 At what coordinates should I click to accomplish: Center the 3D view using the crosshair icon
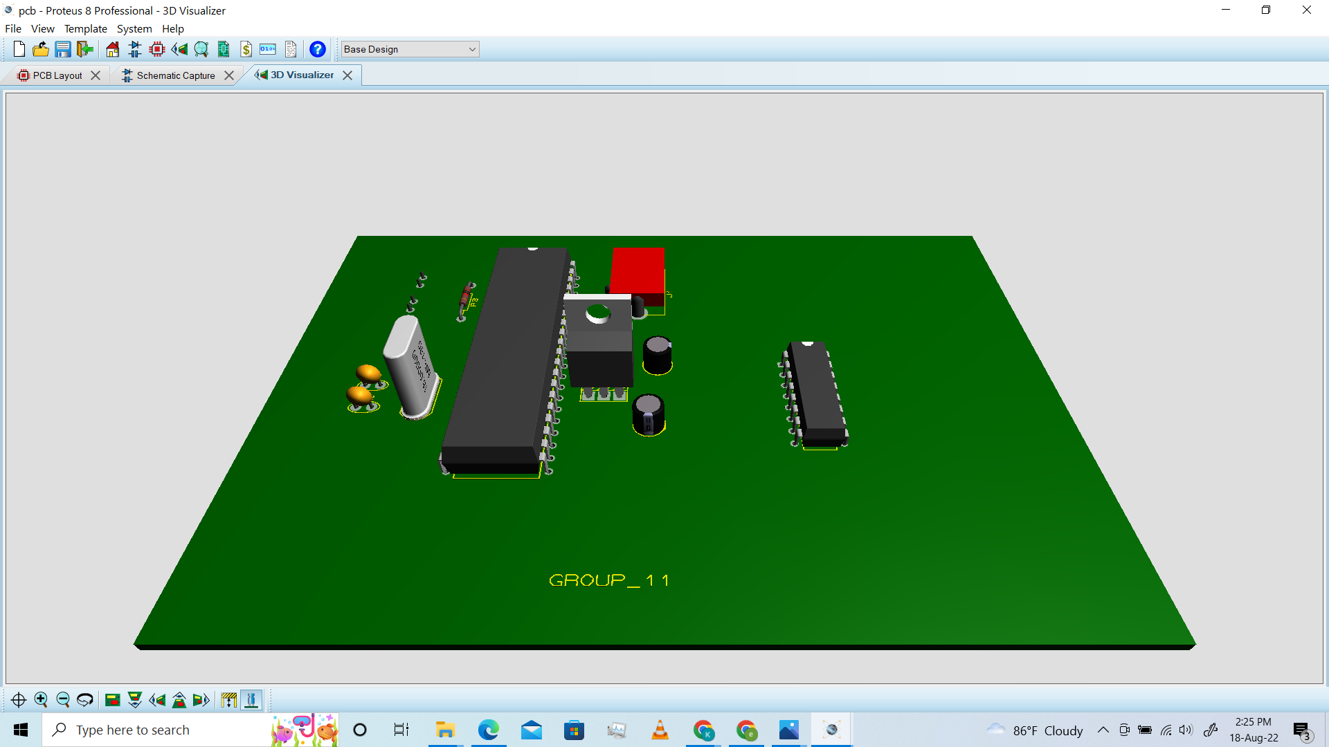click(19, 699)
